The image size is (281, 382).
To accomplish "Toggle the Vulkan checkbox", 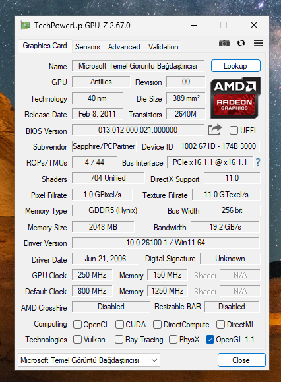I will 77,340.
